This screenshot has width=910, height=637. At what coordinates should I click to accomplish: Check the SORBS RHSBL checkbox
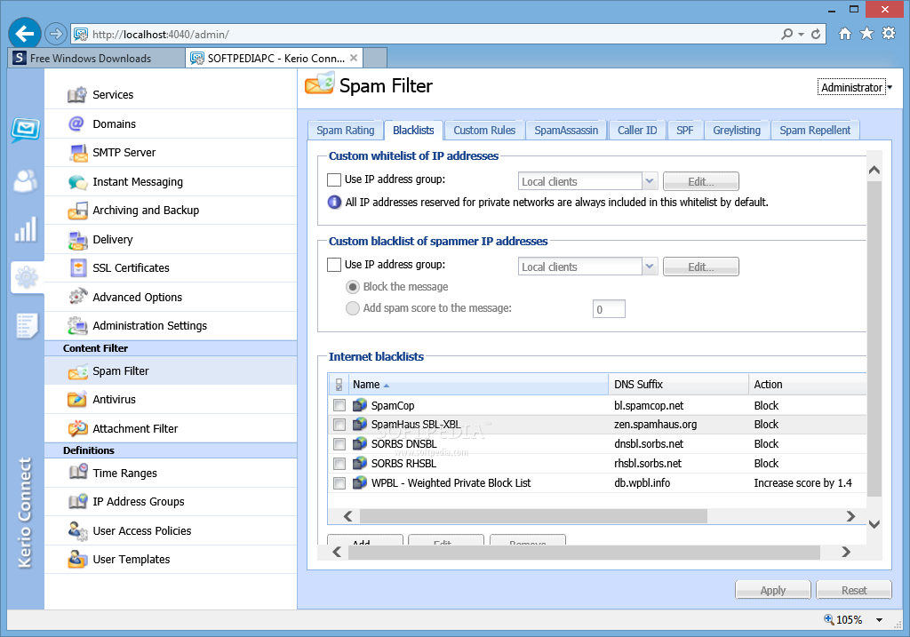(x=339, y=464)
